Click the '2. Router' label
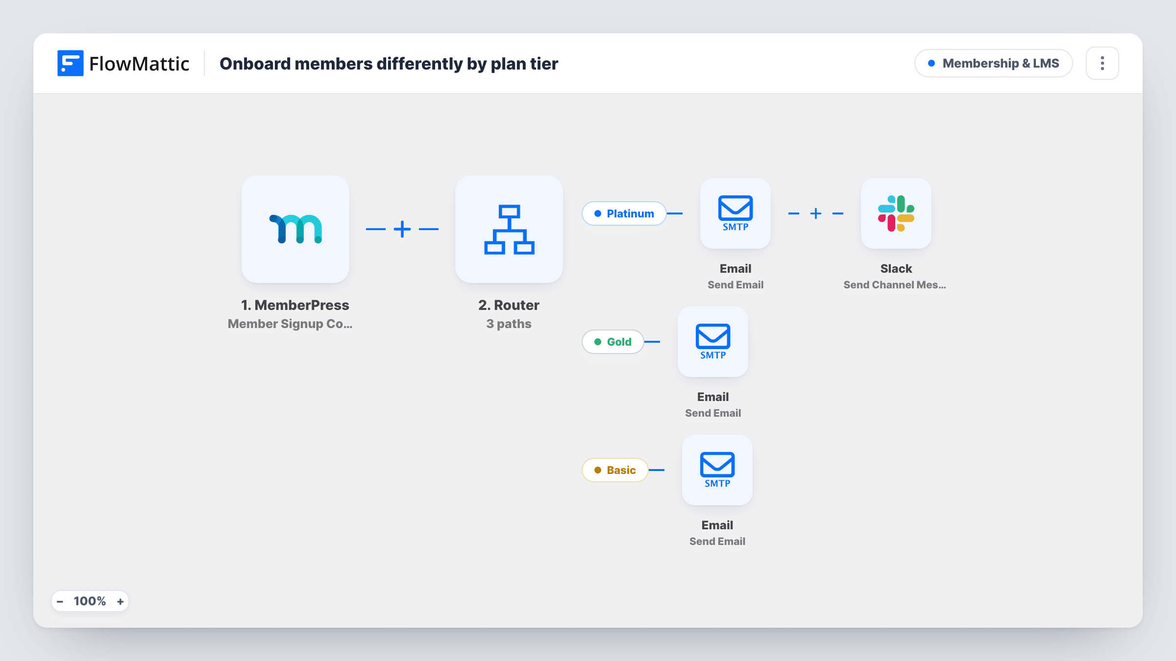Screen dimensions: 1176x661 [509, 305]
